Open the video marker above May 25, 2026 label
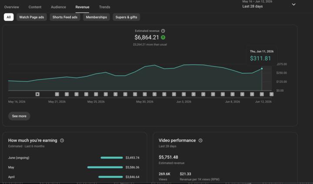The height and width of the screenshot is (184, 313). click(x=96, y=94)
